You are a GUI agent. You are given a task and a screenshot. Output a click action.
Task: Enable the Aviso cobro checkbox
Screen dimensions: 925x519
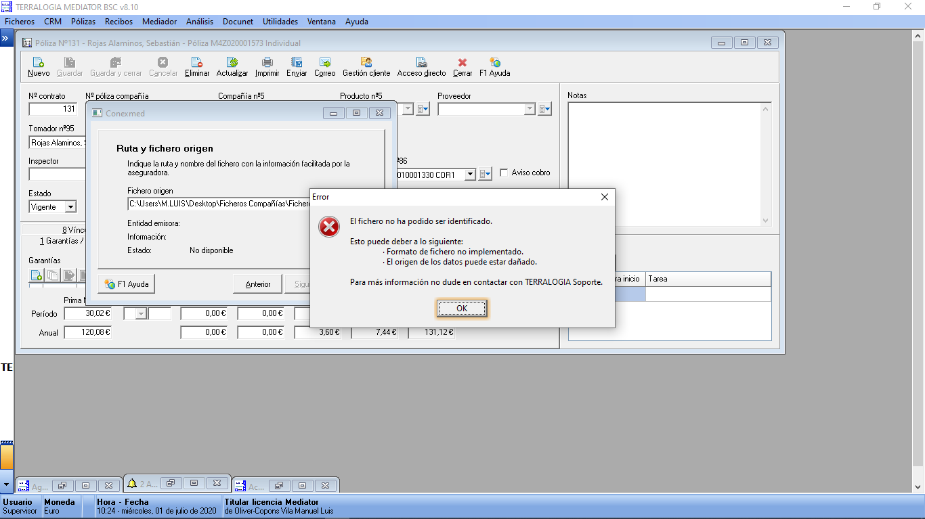(504, 173)
